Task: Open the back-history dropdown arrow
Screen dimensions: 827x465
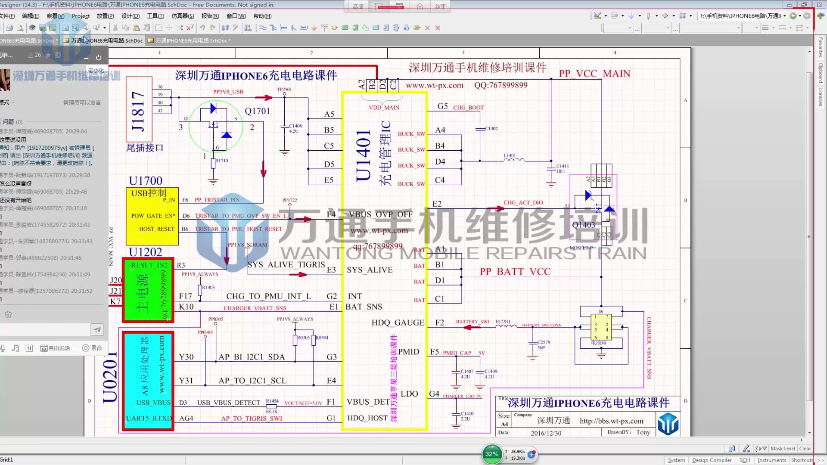Action: [800, 16]
